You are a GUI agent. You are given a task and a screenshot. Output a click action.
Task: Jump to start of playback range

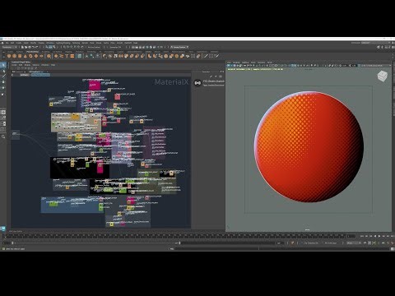362,236
